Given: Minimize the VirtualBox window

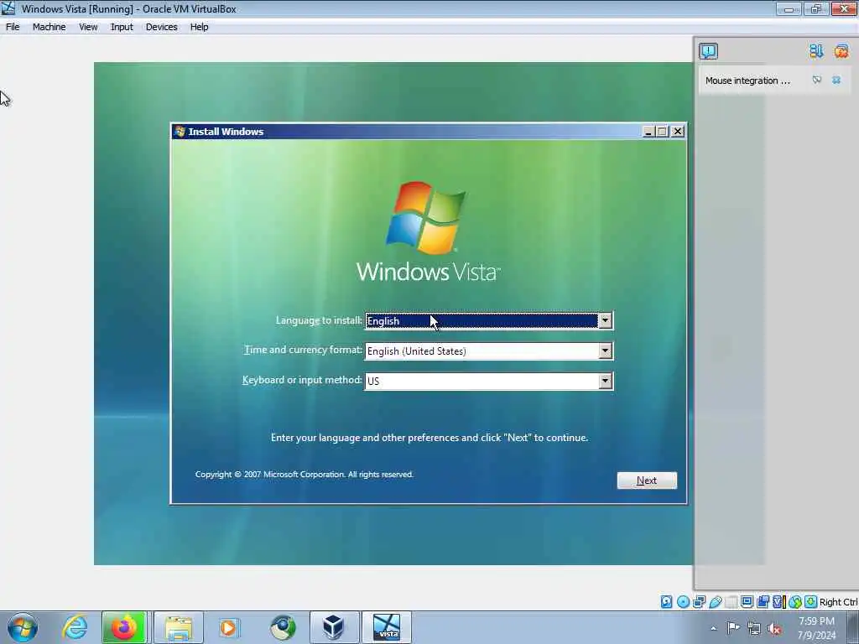Looking at the screenshot, I should coord(789,8).
